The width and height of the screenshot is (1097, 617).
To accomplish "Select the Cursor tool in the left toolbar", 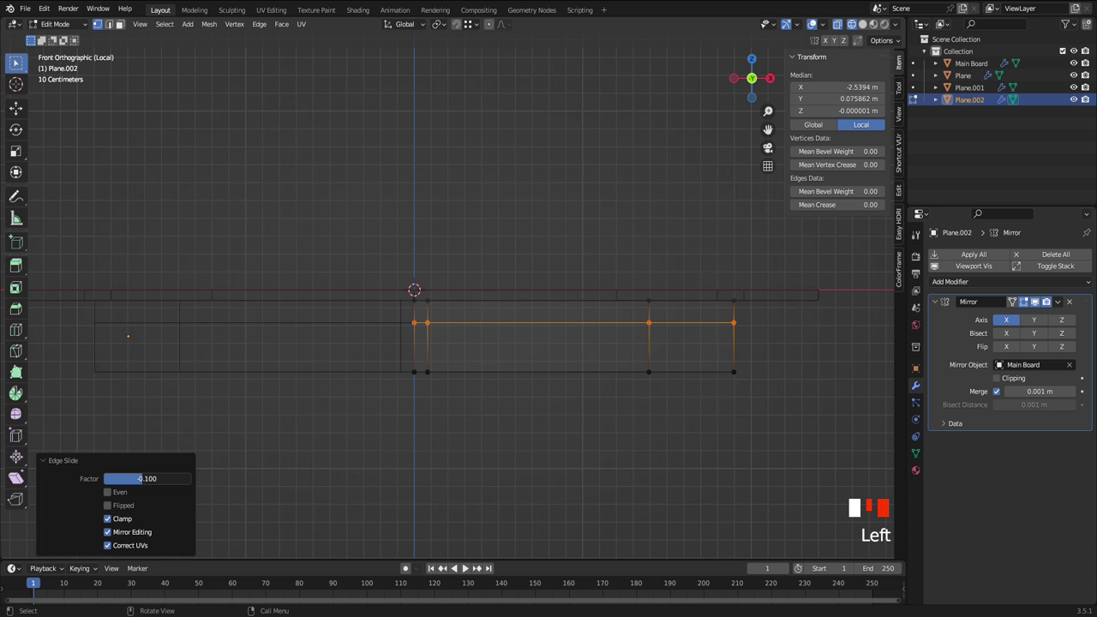I will [15, 84].
